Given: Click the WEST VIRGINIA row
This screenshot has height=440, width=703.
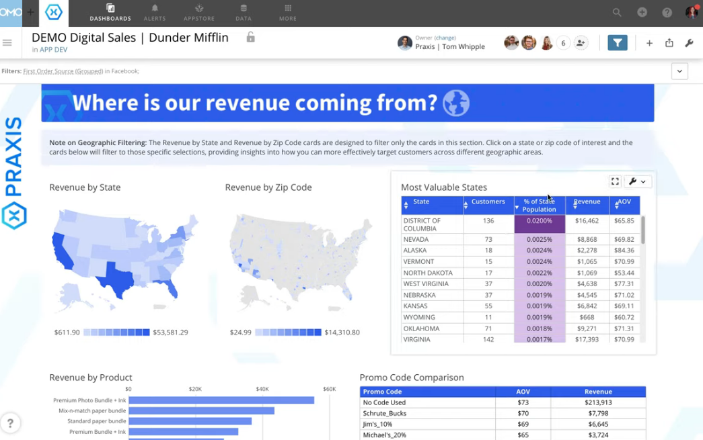Looking at the screenshot, I should [521, 283].
